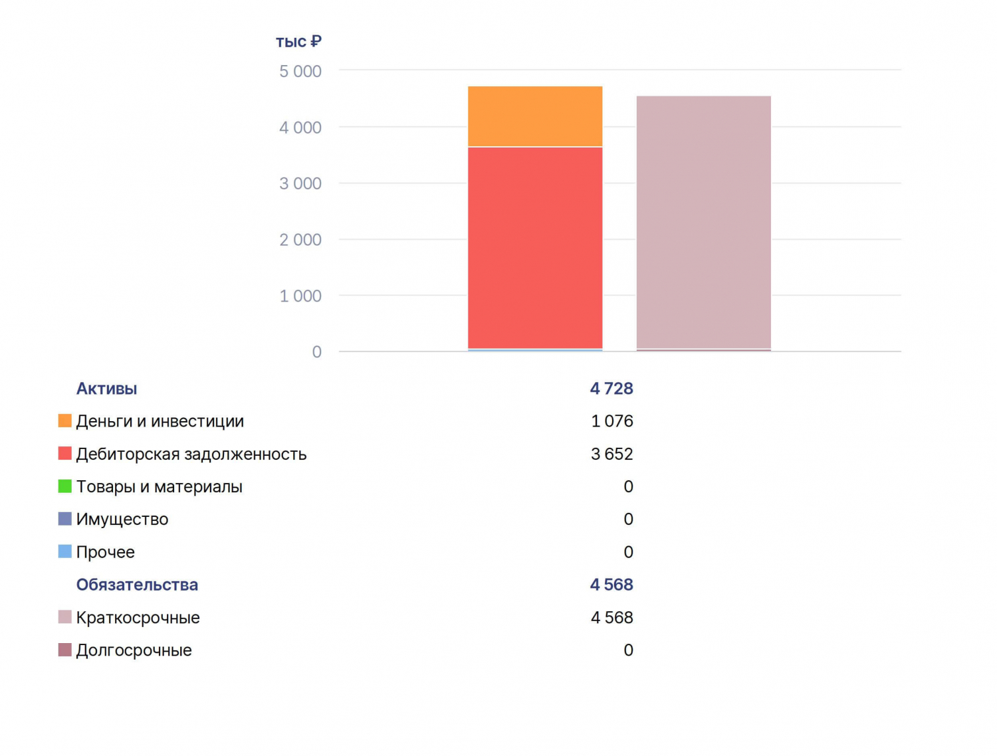This screenshot has height=756, width=997.
Task: Click the red Дебиторская задолженность legend swatch
Action: 64,453
